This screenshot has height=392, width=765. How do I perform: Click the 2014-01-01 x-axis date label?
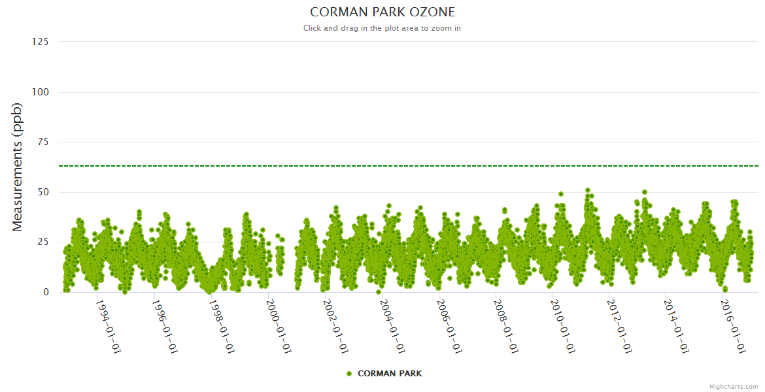pos(677,326)
